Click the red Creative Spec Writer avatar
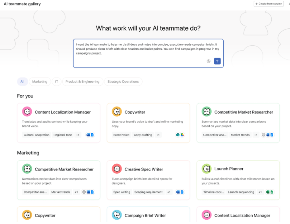290x224 pixels. 117,169
